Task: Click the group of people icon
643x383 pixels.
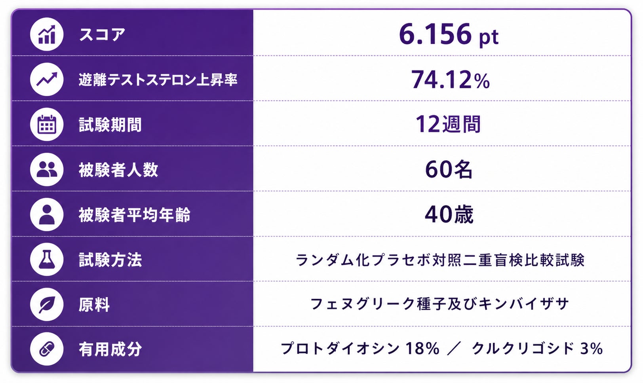Action: (x=47, y=170)
